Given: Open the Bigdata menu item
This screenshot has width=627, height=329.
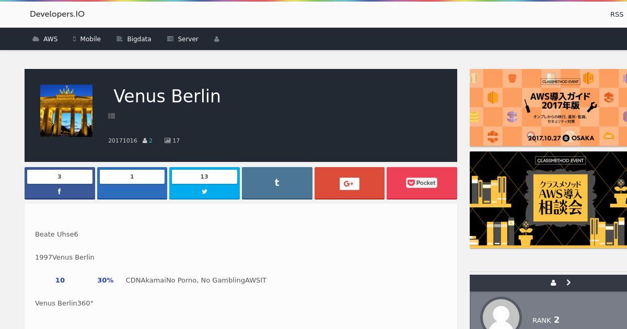Looking at the screenshot, I should pos(134,39).
